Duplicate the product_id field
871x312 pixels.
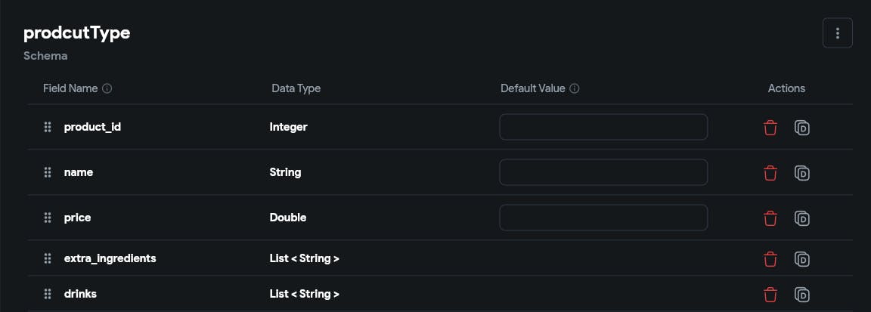point(802,128)
